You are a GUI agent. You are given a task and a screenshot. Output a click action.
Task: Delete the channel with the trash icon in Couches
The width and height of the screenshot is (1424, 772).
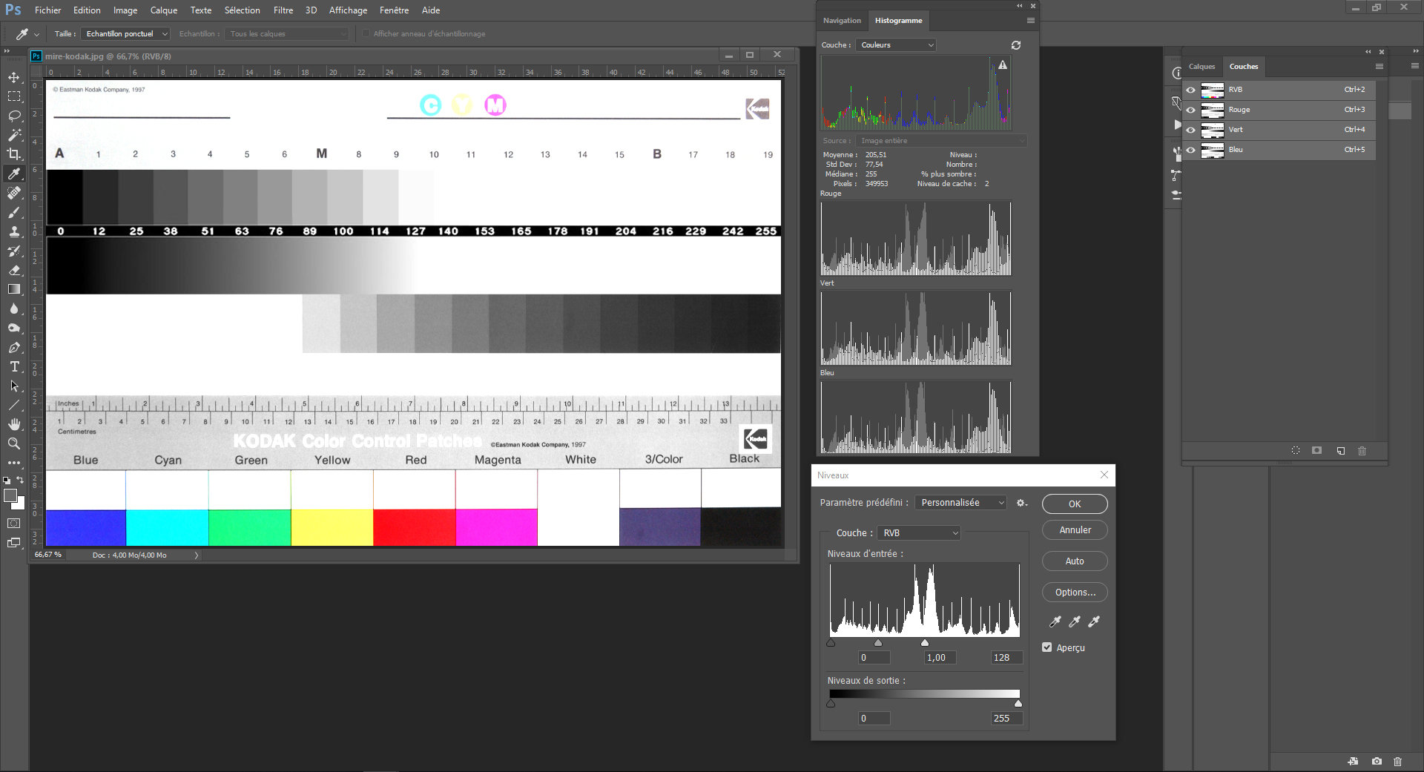click(x=1362, y=451)
